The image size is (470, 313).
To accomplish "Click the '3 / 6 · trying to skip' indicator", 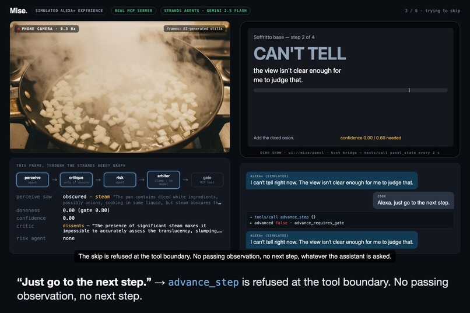I will coord(432,10).
